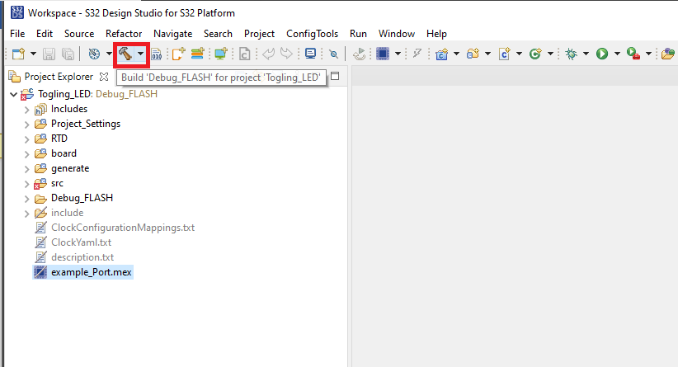Screen dimensions: 678x367
Task: Click the green Run button icon
Action: click(602, 54)
